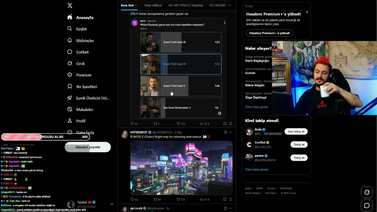Open the HYPERMYST post more options menu
This screenshot has height=212, width=377.
231,132
